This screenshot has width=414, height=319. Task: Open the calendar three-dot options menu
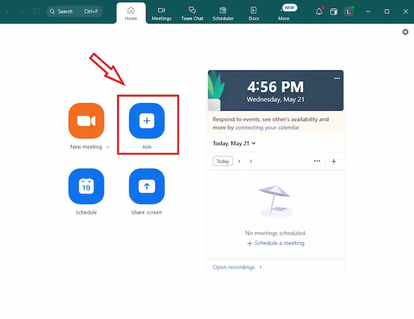[317, 161]
